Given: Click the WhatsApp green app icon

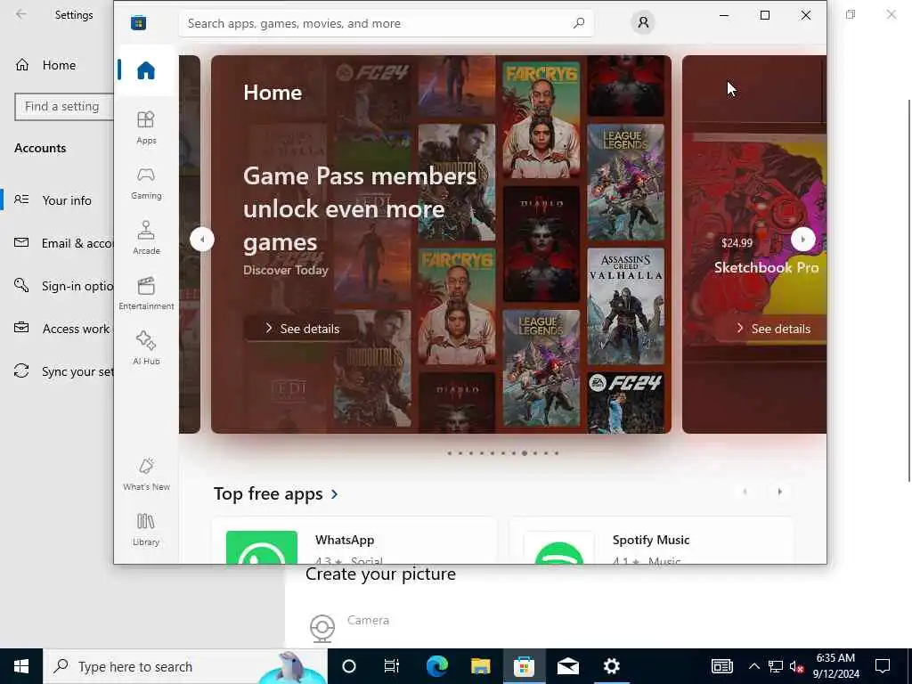Looking at the screenshot, I should pyautogui.click(x=262, y=548).
